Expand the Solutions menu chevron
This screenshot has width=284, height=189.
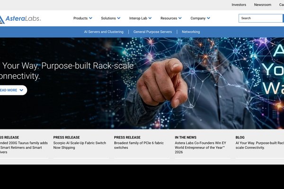(119, 18)
